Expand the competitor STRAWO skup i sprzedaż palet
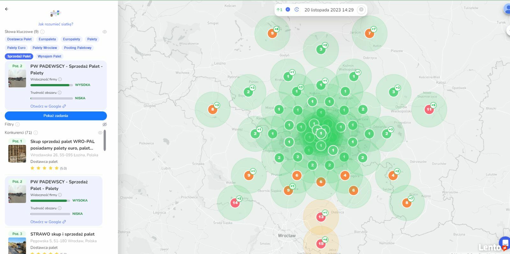This screenshot has width=510, height=254. (62, 234)
